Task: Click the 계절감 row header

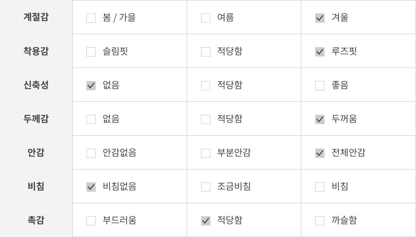Action: click(36, 17)
